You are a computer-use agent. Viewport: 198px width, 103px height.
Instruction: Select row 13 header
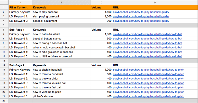click(x=4, y=61)
